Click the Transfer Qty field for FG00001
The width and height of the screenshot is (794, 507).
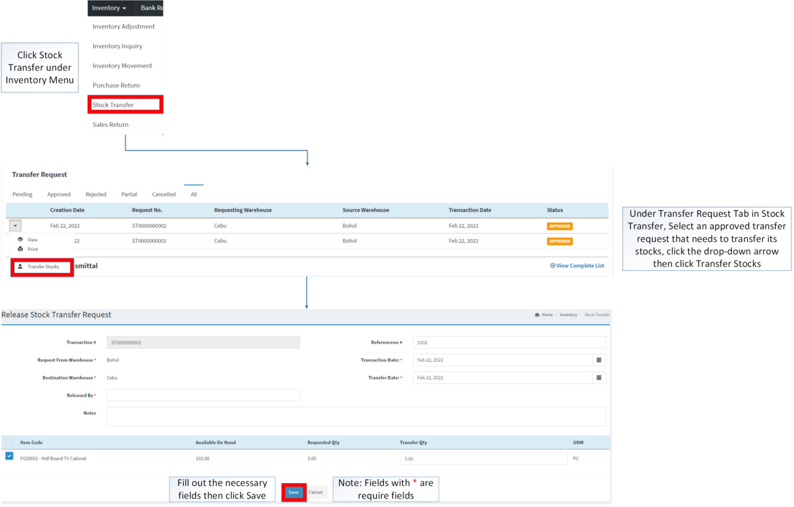pyautogui.click(x=483, y=457)
